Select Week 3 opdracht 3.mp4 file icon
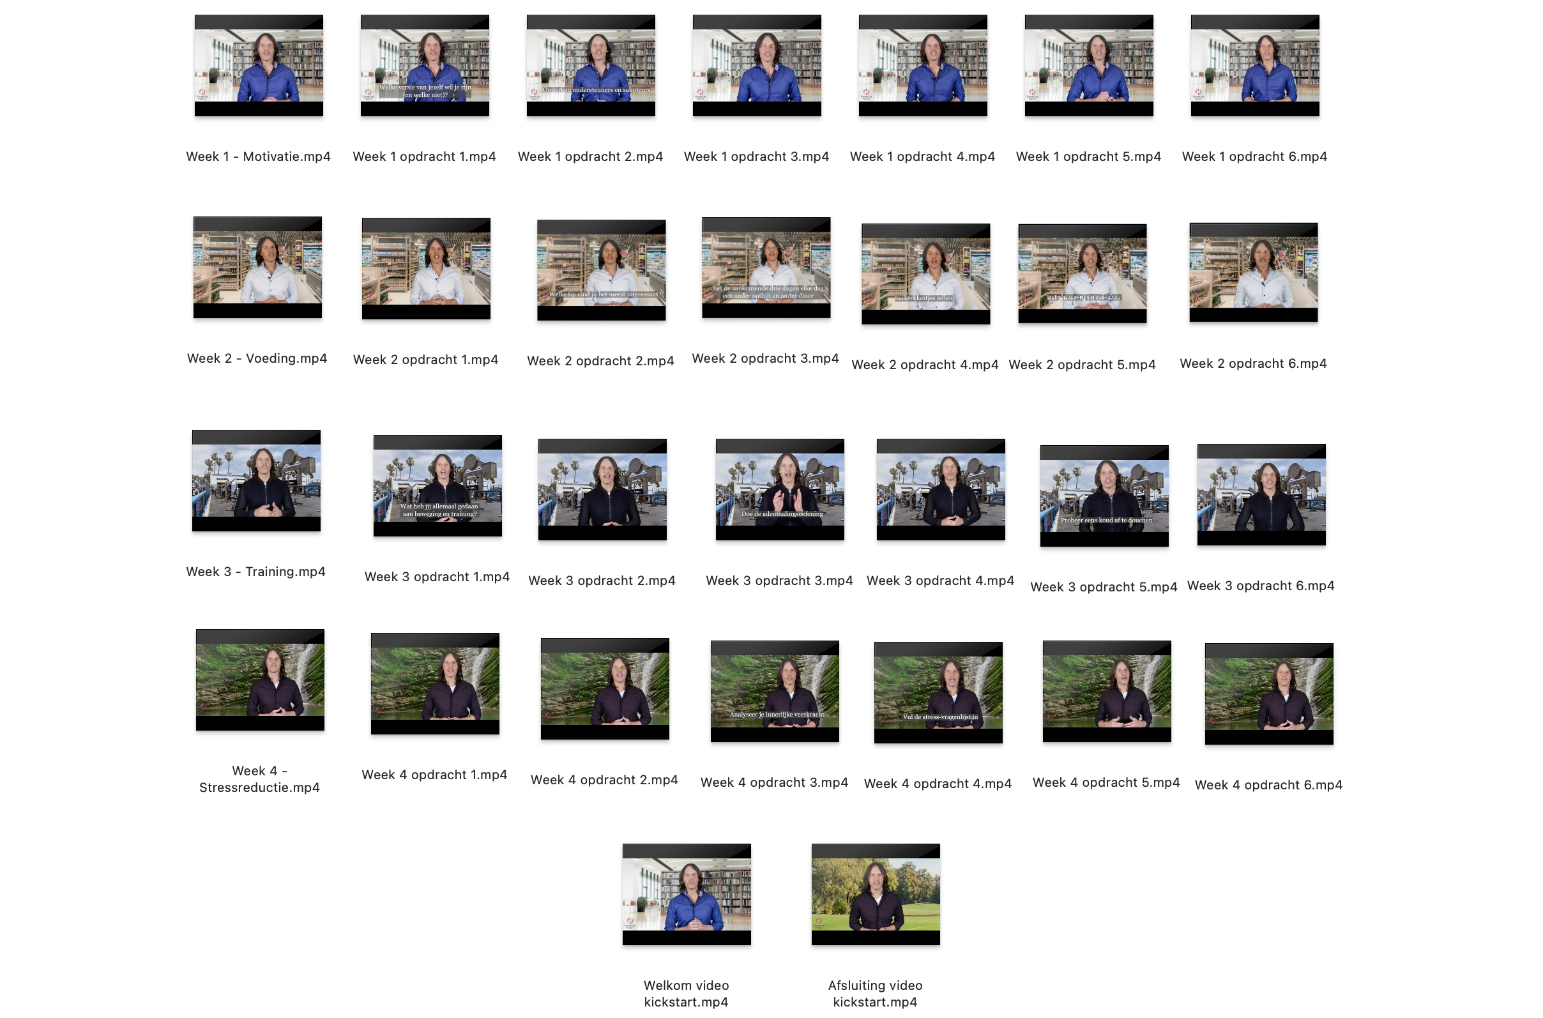1543x1018 pixels. click(779, 490)
